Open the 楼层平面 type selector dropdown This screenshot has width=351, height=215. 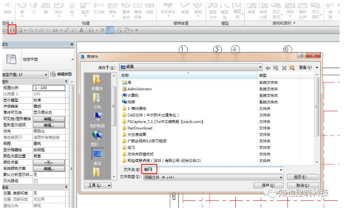pos(72,60)
